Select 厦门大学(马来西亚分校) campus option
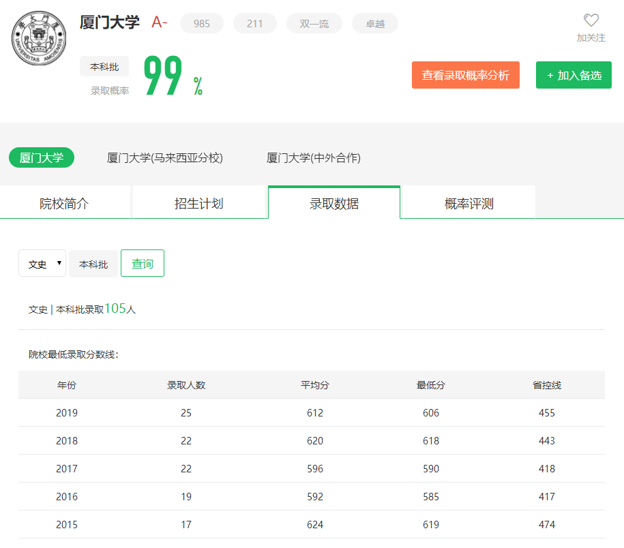 click(165, 158)
